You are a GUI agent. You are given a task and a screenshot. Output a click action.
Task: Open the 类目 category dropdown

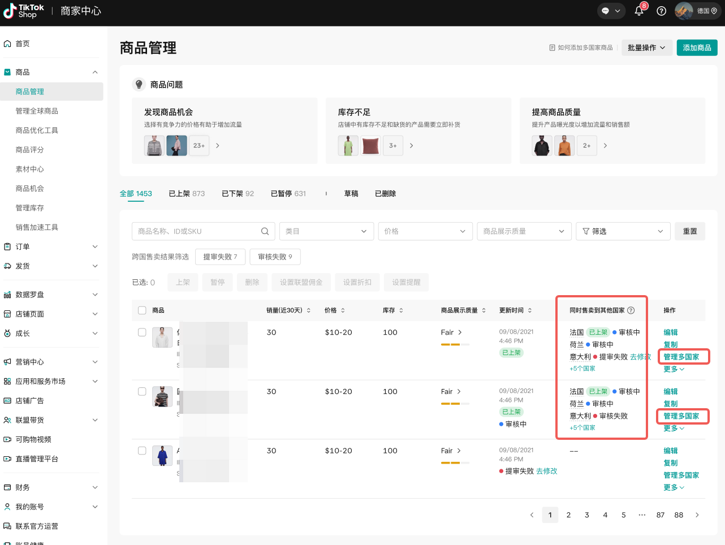click(x=326, y=231)
